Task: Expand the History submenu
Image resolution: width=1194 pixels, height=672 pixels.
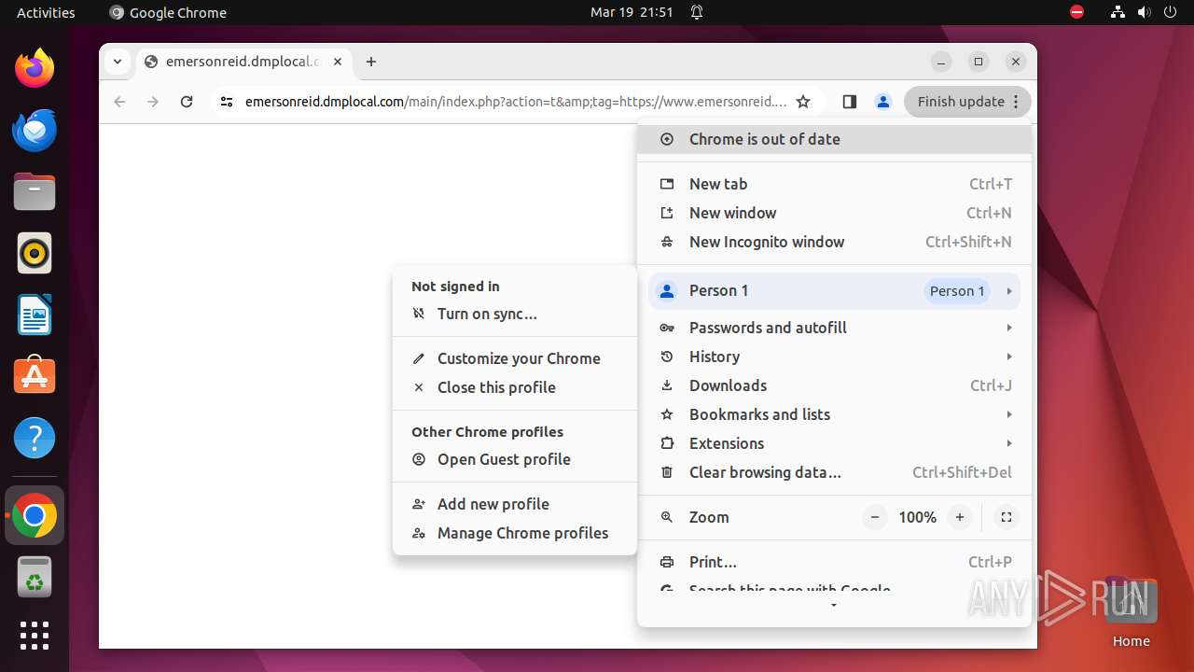Action: [x=834, y=357]
